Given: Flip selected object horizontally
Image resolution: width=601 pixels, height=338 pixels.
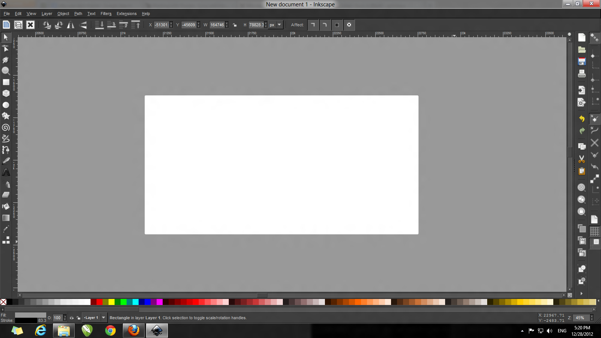Looking at the screenshot, I should point(71,25).
